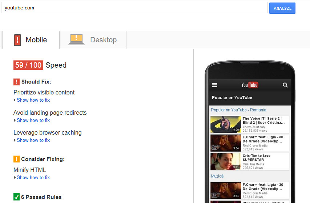
Task: Open Show how to fix for Prioritize visible content
Action: (x=33, y=100)
